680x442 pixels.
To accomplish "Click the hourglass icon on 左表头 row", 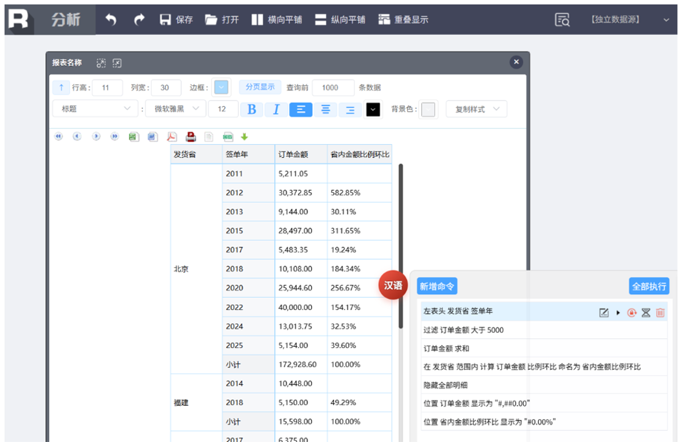I will click(646, 312).
